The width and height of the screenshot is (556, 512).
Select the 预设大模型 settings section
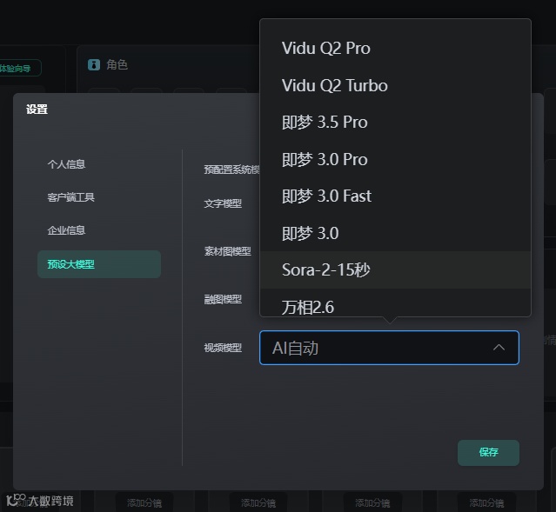click(99, 264)
